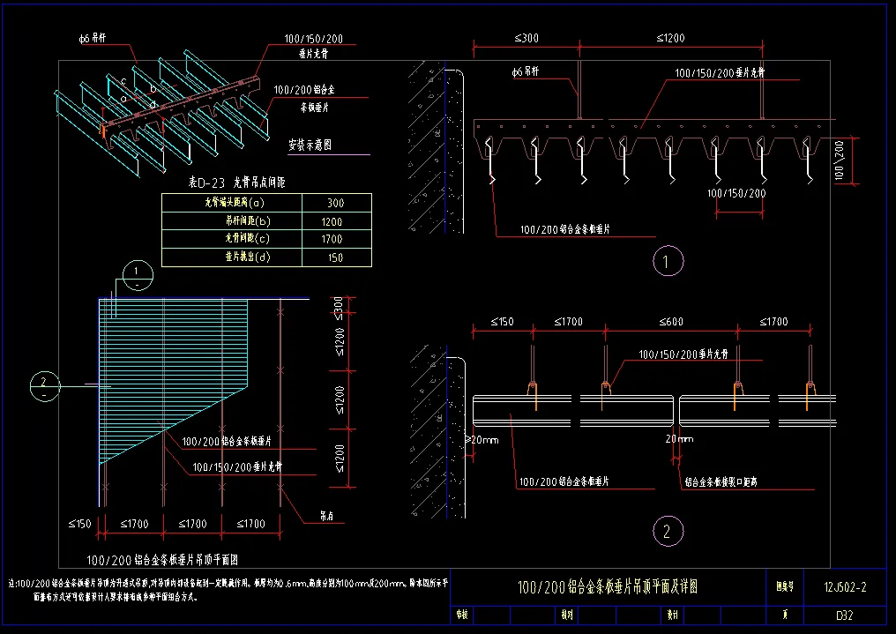Viewport: 896px width, 634px height.
Task: Click the ≤150 dimension below the plan view
Action: (x=79, y=524)
